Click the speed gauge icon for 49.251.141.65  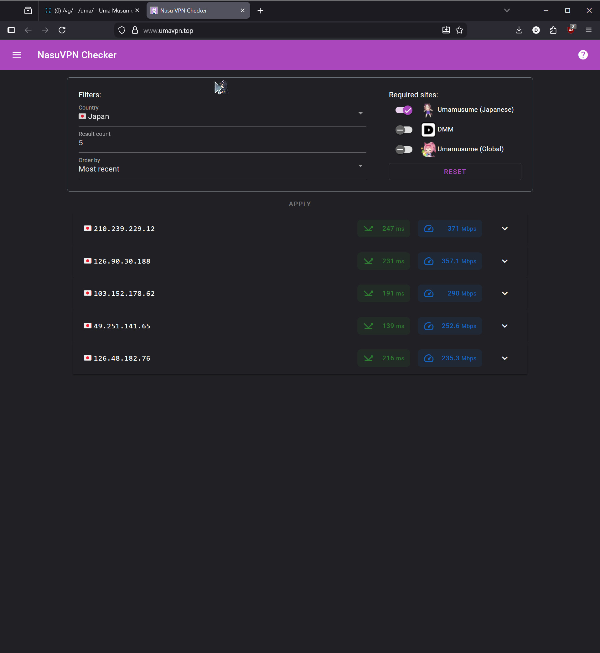coord(429,326)
